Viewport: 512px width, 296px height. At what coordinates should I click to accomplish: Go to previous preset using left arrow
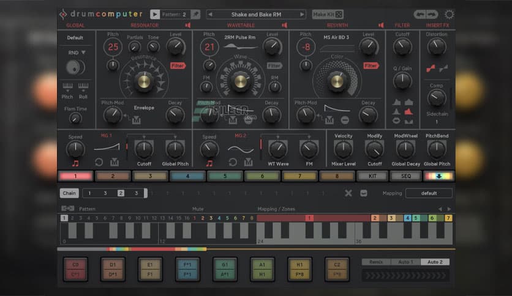click(210, 14)
